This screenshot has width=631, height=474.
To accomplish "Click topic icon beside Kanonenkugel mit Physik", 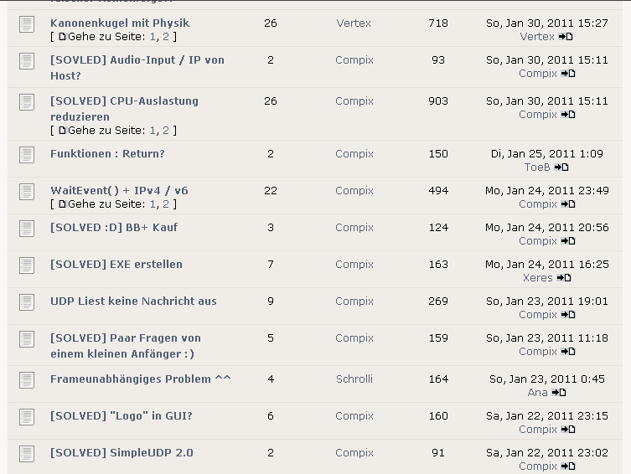I will pyautogui.click(x=27, y=24).
